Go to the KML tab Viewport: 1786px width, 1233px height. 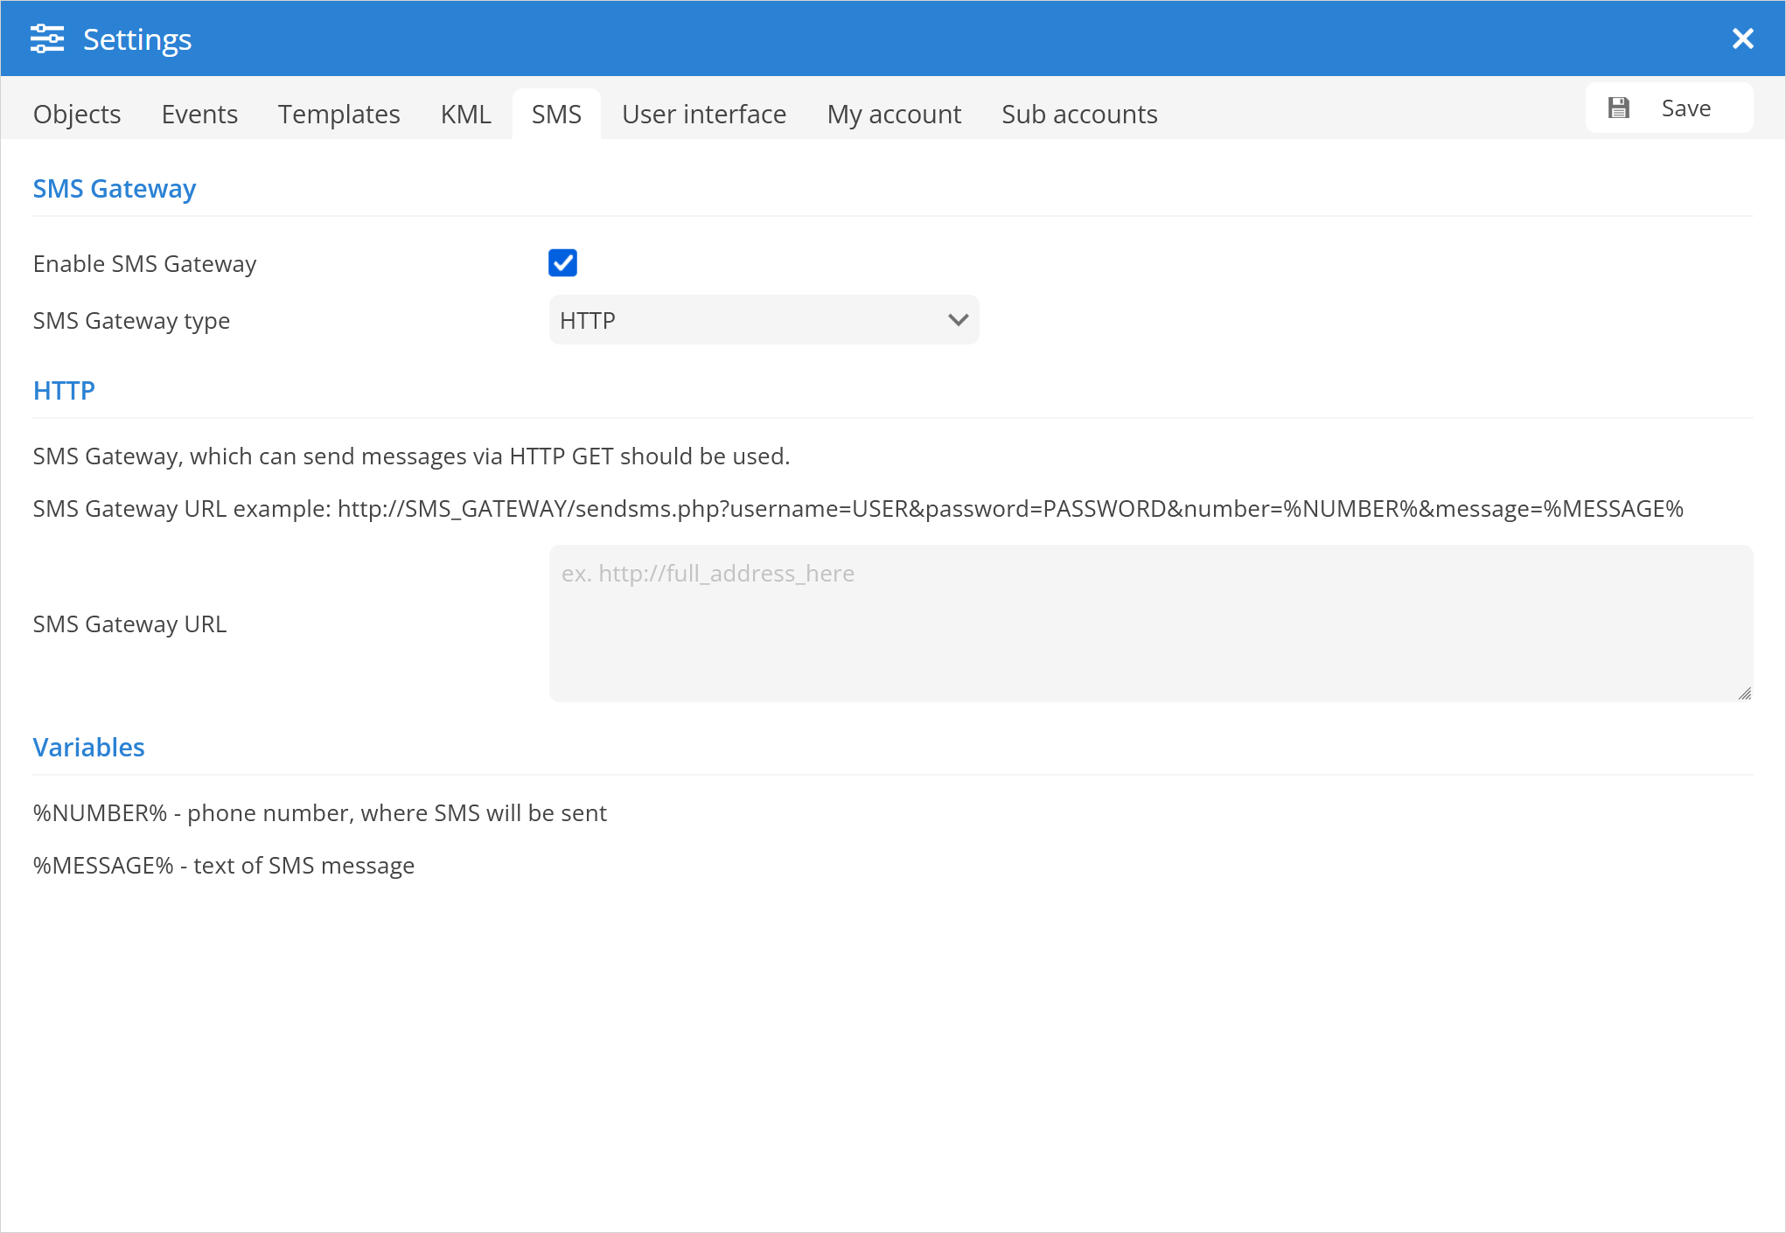tap(465, 114)
